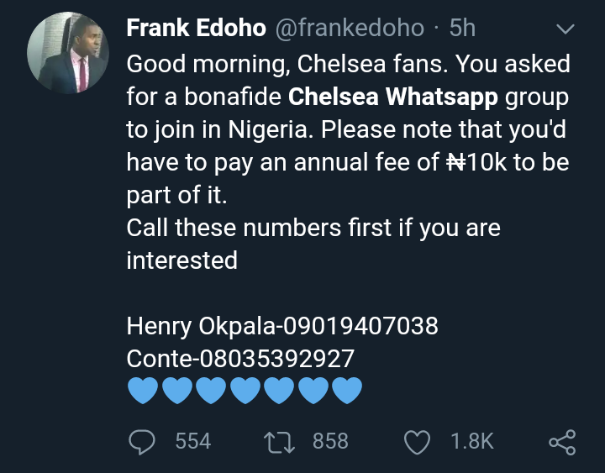Click the 5h tweet timestamp

463,28
